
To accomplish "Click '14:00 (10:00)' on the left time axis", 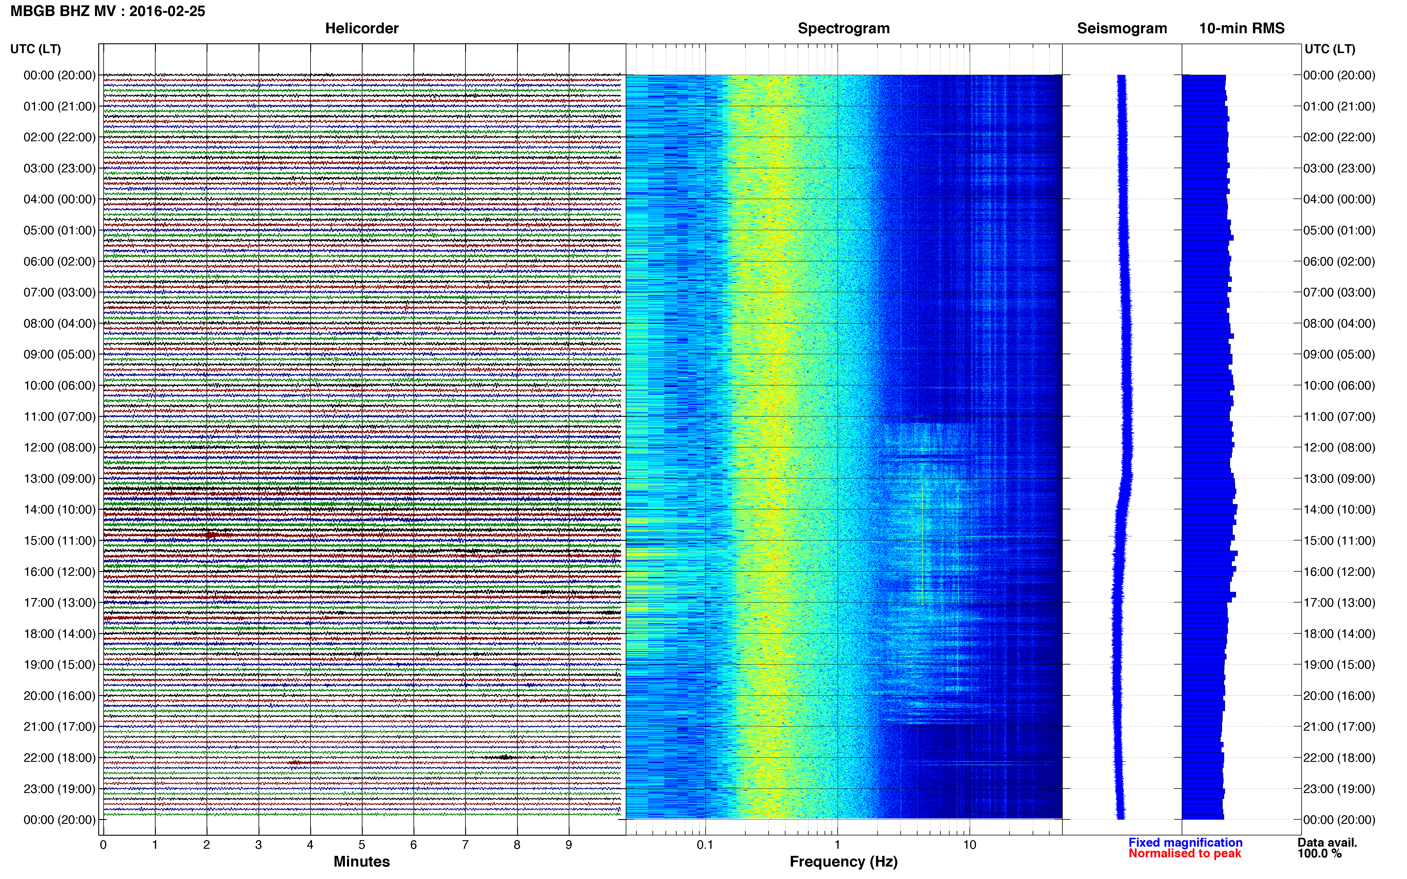I will (x=59, y=510).
